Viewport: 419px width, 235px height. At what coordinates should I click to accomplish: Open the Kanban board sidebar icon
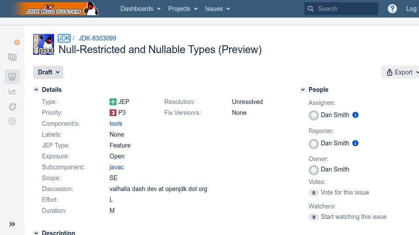tap(12, 57)
